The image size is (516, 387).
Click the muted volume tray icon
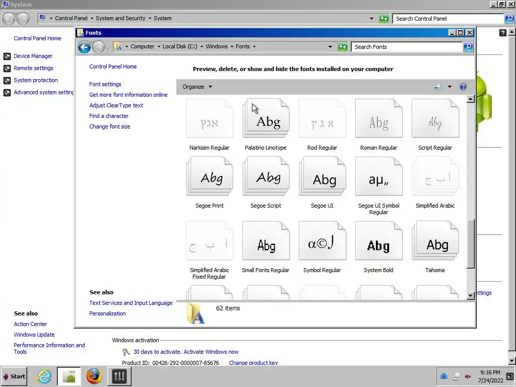point(468,376)
